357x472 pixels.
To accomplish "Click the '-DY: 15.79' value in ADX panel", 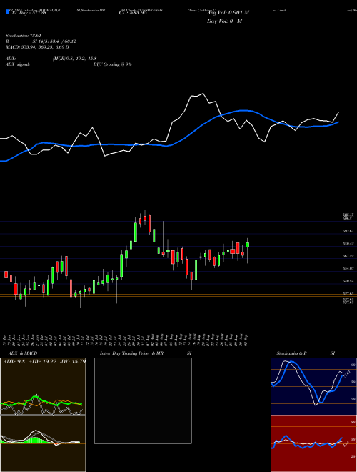I will pos(72,361).
